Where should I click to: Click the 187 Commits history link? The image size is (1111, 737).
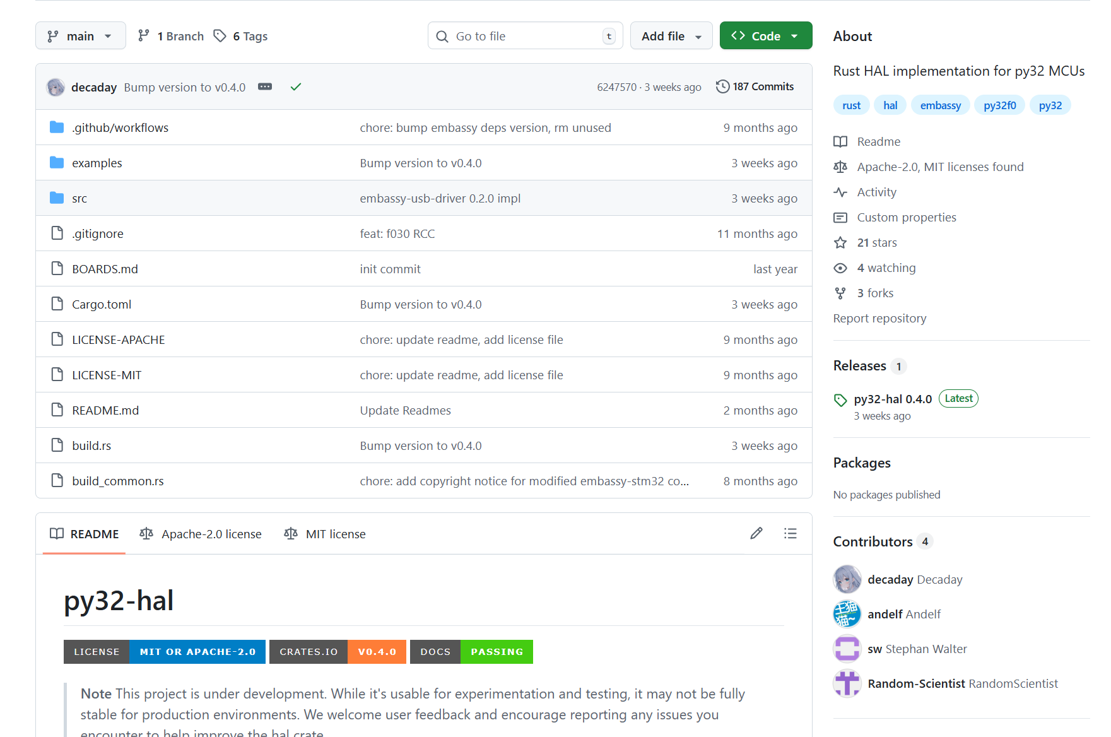click(x=755, y=86)
